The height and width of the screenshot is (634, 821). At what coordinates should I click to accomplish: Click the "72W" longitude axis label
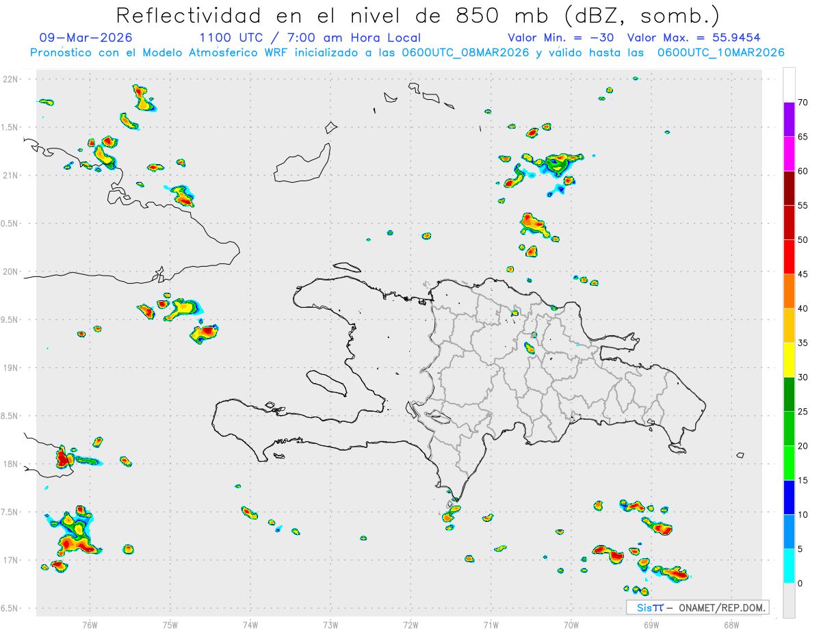tap(410, 624)
